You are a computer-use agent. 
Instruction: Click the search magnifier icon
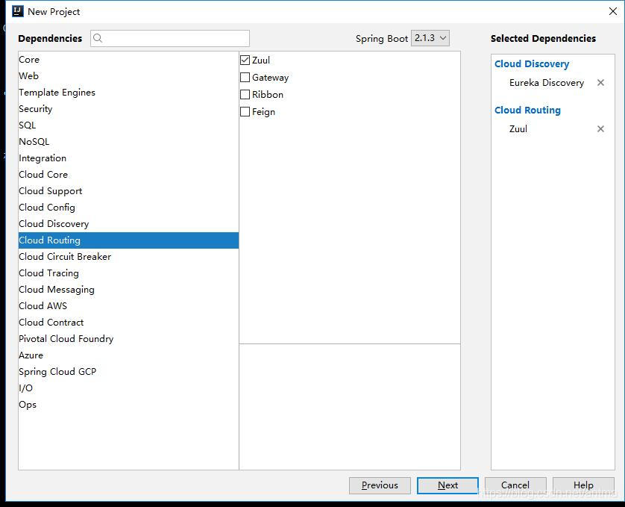click(98, 39)
